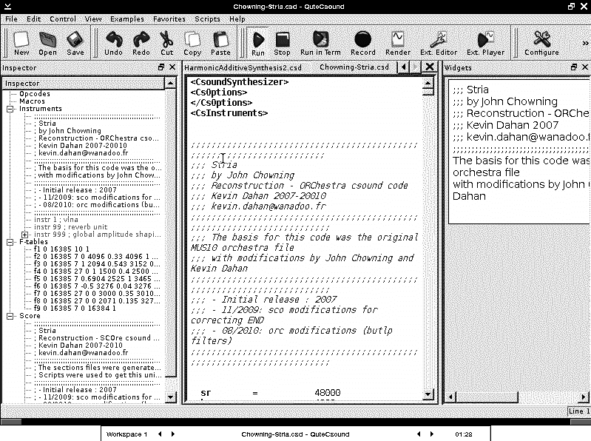Image resolution: width=591 pixels, height=441 pixels.
Task: Select Opcodes in the Inspector tree
Action: [x=35, y=94]
